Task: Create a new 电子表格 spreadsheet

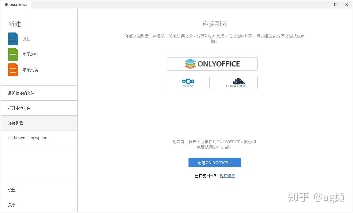Action: [x=30, y=54]
